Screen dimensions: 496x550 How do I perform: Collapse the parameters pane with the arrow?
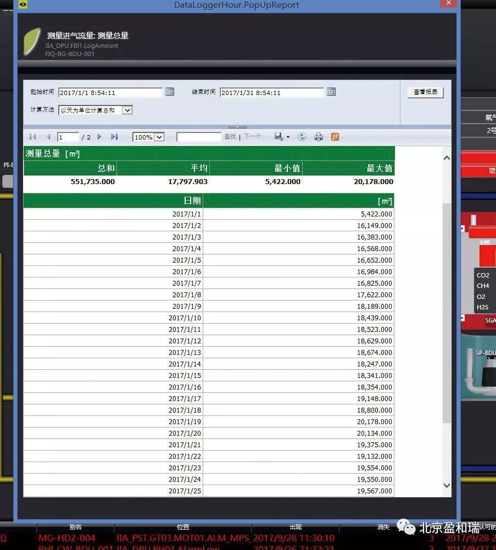[237, 127]
